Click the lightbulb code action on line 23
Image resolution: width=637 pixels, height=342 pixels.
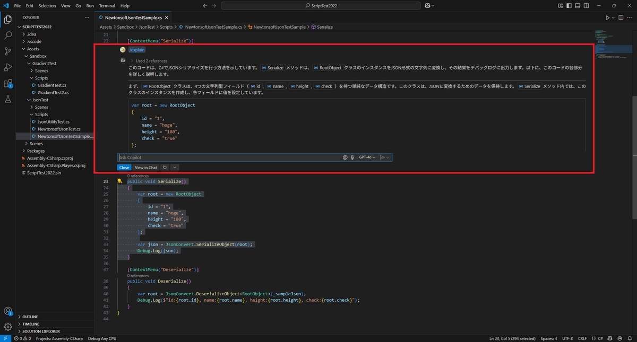(120, 181)
